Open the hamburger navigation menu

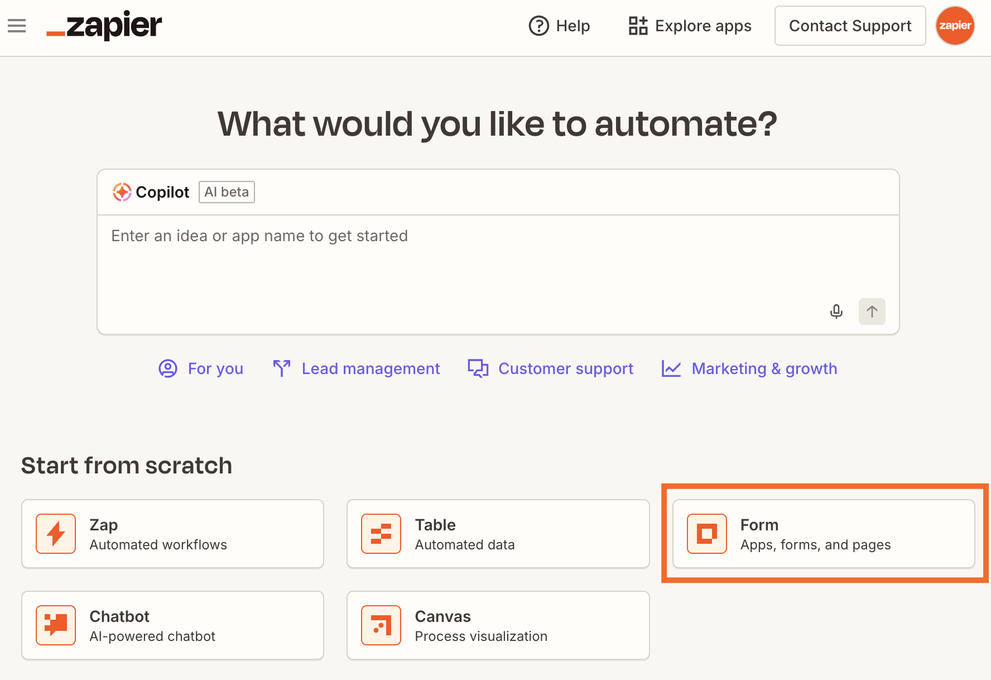[x=17, y=25]
